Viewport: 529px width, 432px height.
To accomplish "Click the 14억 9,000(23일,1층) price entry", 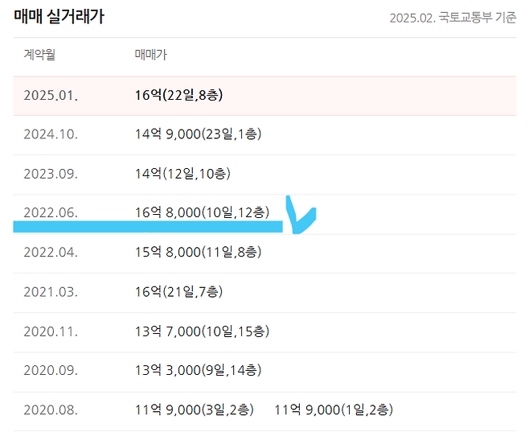I will [198, 134].
